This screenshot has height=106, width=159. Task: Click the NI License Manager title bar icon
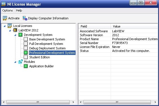(4, 4)
